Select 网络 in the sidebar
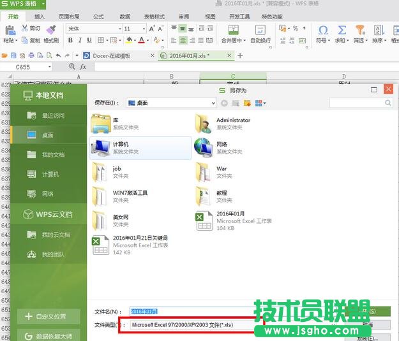 click(x=49, y=194)
